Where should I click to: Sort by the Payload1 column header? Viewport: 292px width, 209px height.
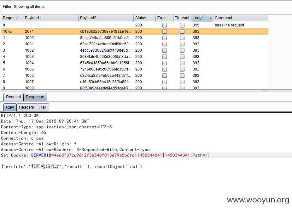(x=51, y=18)
